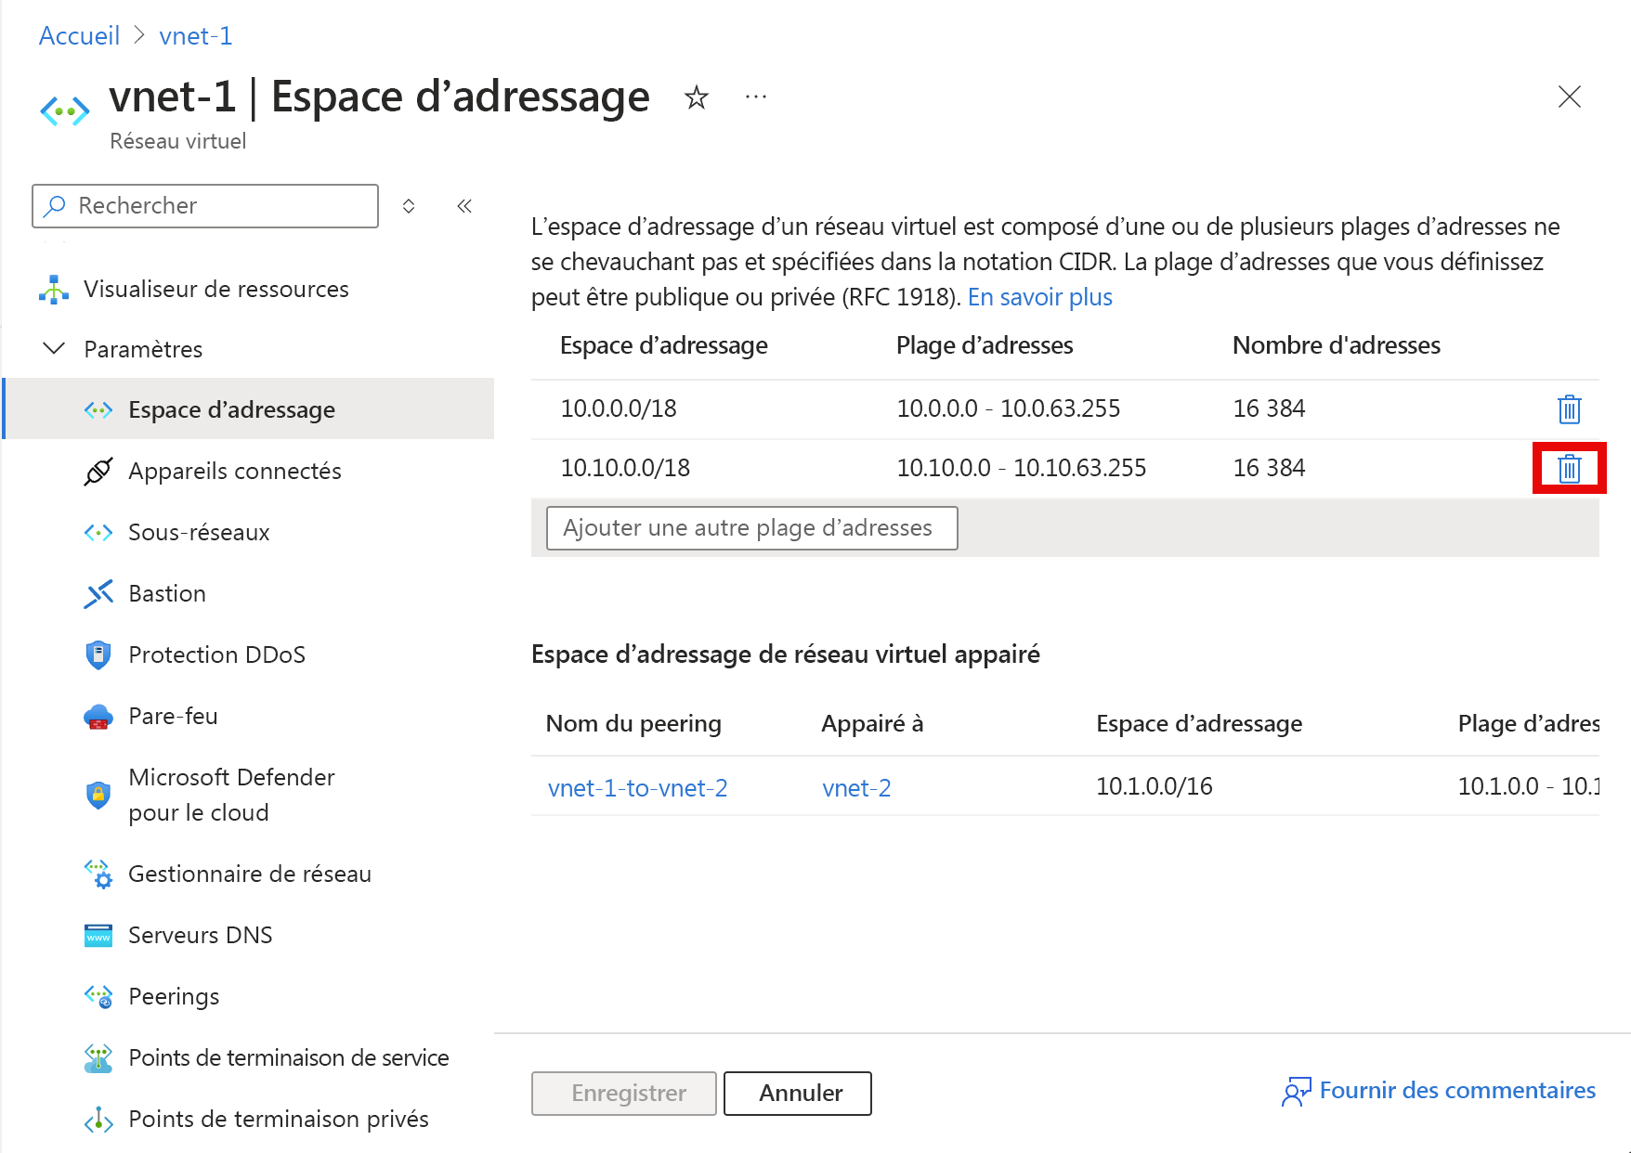Screen dimensions: 1631x1153
Task: Favorite this page with the star icon
Action: 696,97
